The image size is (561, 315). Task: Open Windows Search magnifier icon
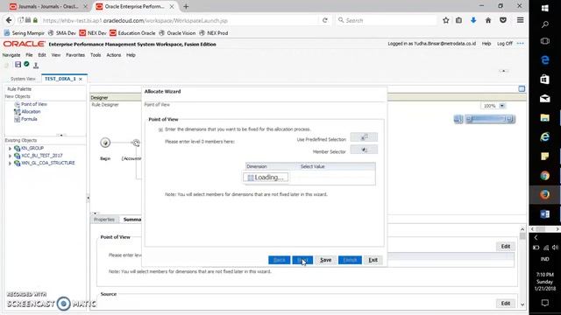545,24
